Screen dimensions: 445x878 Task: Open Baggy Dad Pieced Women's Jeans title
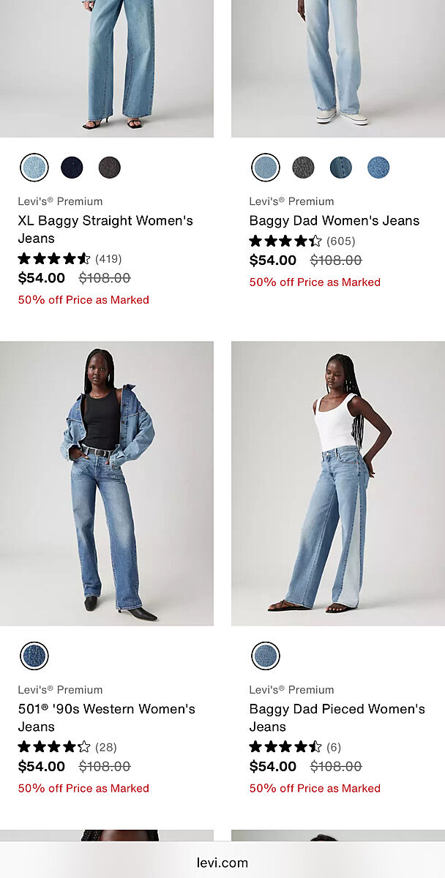[337, 718]
